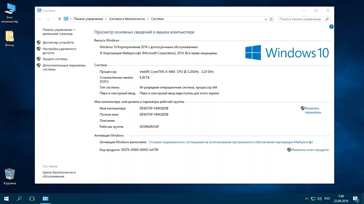This screenshot has height=204, width=364.
Task: Open Microsoft license agreement terms link
Action: [x=231, y=142]
